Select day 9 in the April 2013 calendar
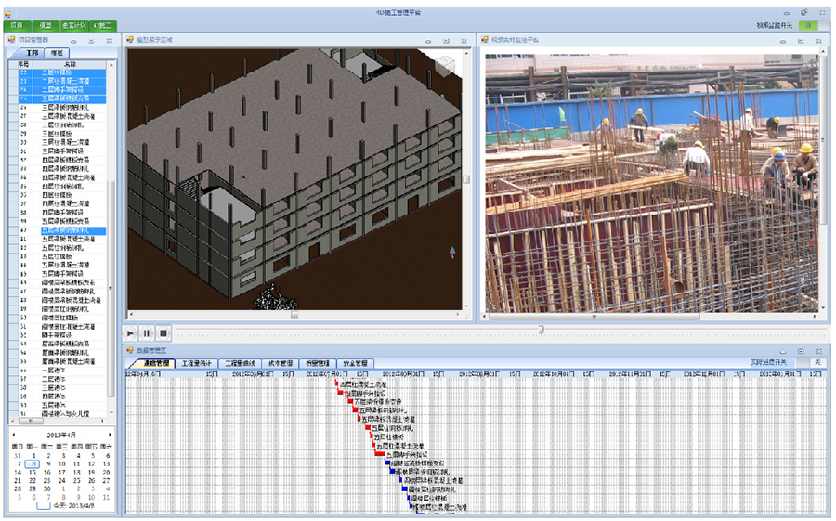Screen dimensions: 836x521 [x=47, y=463]
